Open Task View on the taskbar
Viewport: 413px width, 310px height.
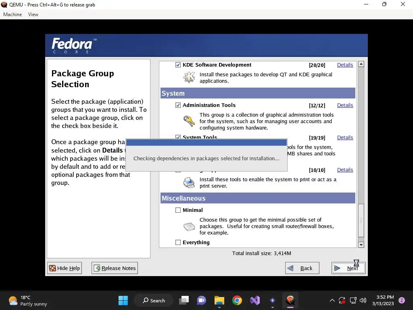tap(184, 300)
